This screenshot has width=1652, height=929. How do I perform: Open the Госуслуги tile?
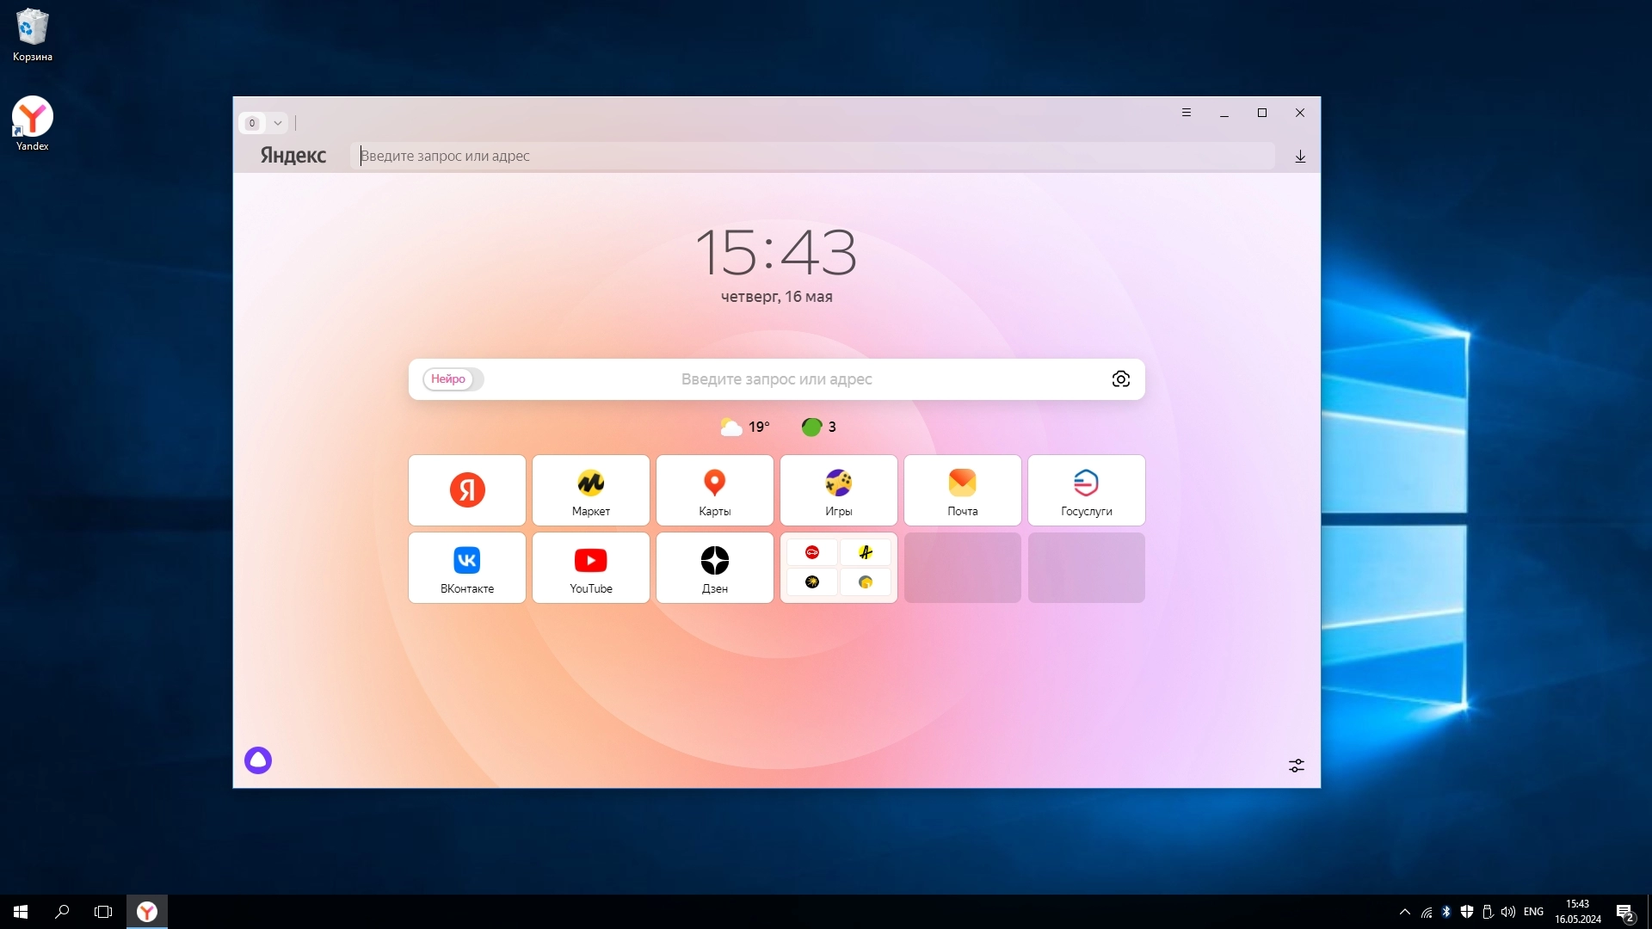1087,490
